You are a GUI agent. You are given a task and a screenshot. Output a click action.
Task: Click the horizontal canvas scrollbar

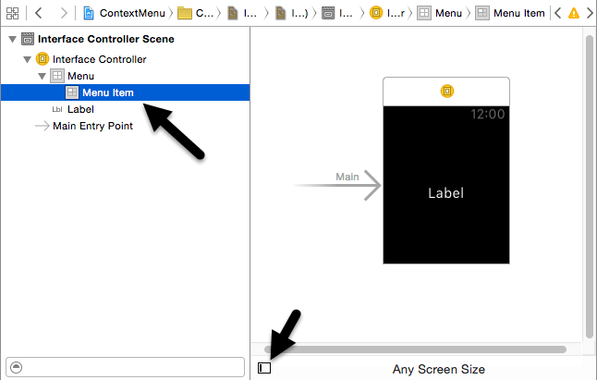[415, 349]
